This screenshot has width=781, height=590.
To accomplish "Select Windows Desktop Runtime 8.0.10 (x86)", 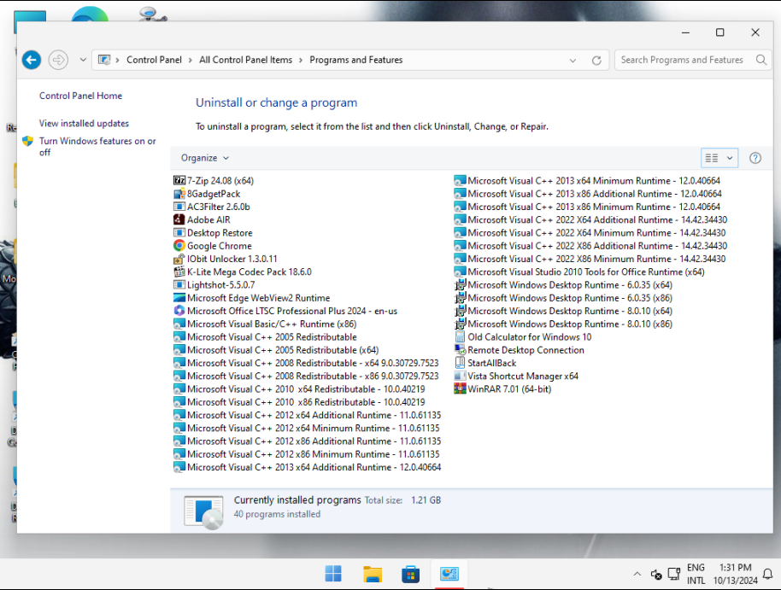I will 563,324.
